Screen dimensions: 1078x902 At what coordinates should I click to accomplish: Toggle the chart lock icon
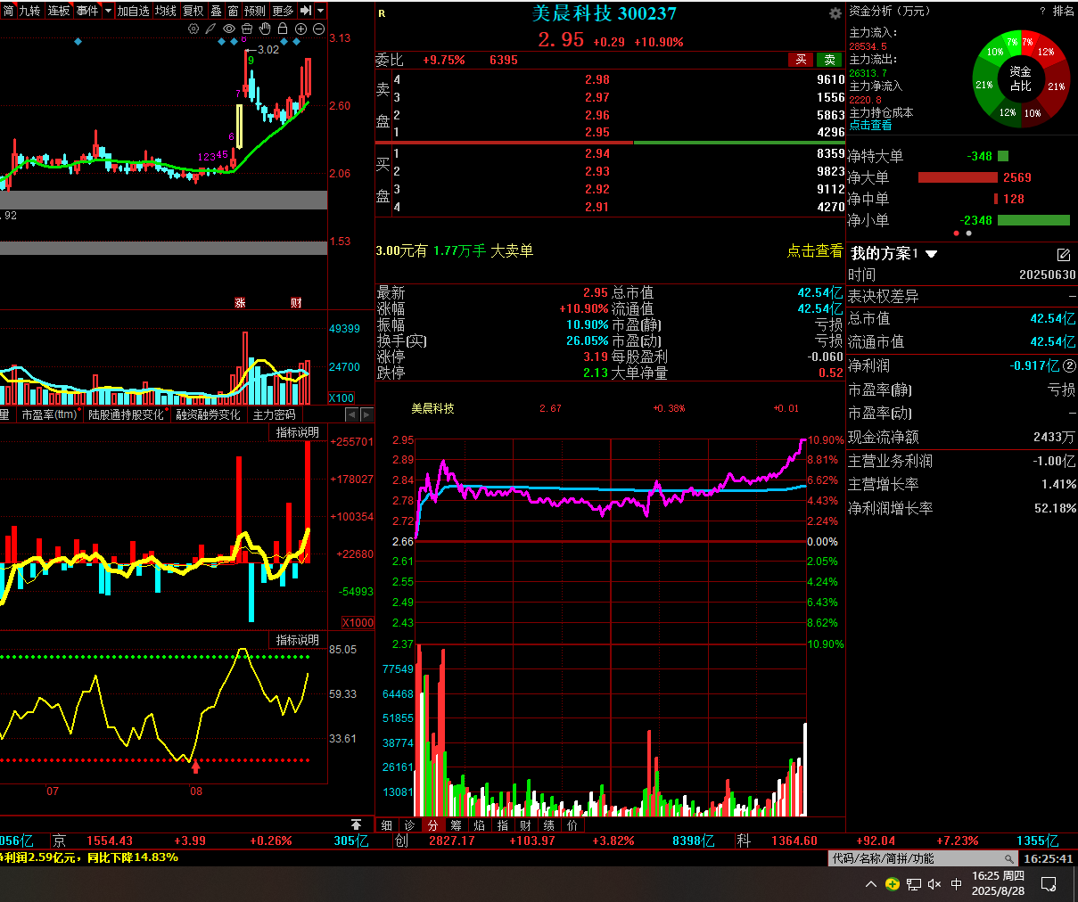pyautogui.click(x=283, y=29)
